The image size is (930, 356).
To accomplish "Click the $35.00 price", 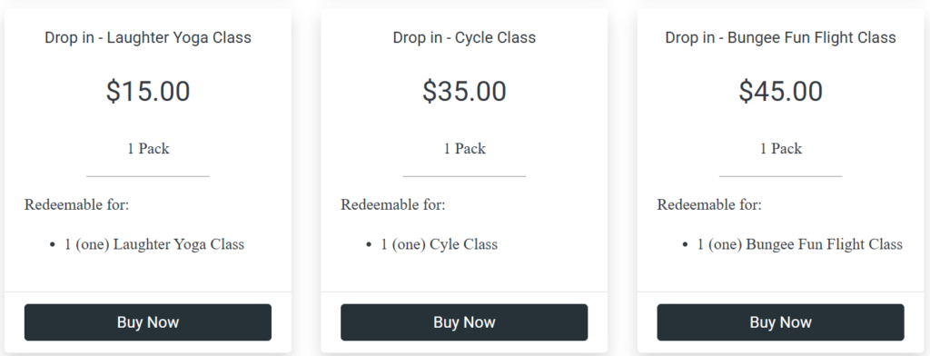I will click(x=464, y=92).
